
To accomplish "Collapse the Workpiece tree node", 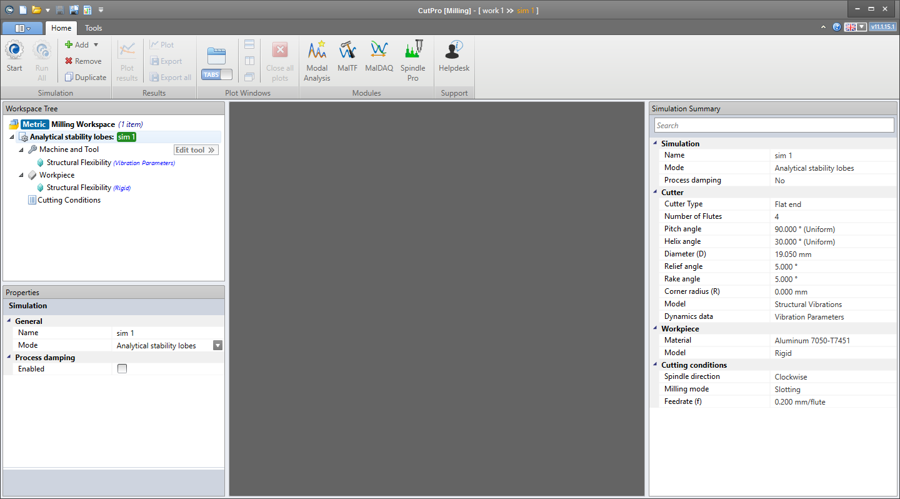I will click(21, 176).
